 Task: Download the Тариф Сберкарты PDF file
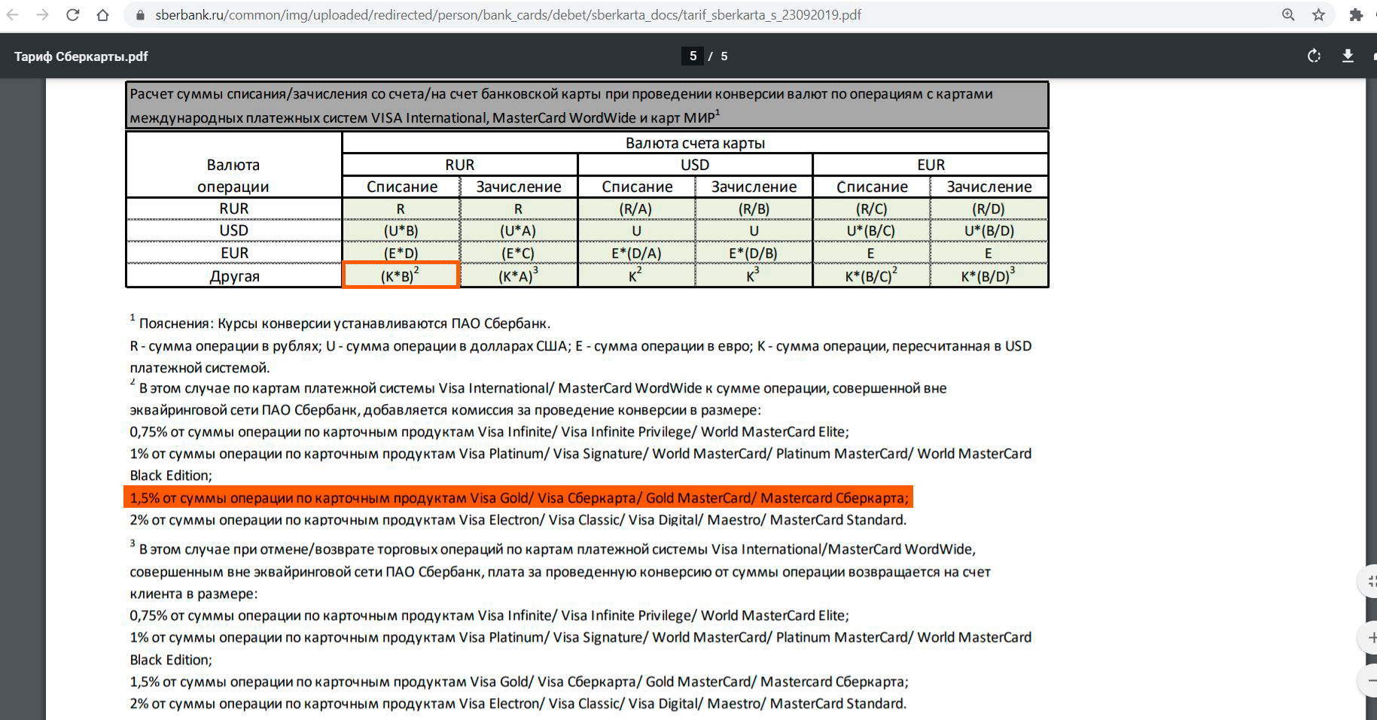[1348, 56]
